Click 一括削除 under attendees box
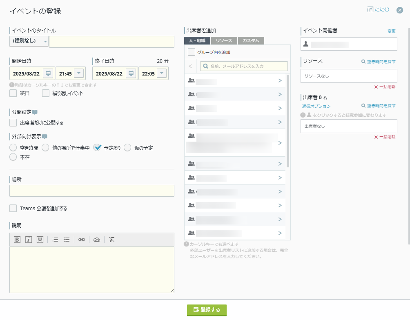Viewport: 410px width, 320px height. click(x=385, y=137)
